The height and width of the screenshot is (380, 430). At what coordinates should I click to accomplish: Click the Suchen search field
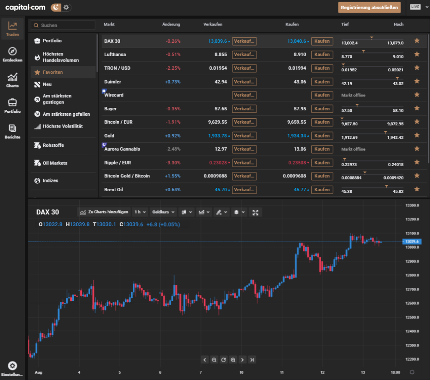tap(63, 25)
